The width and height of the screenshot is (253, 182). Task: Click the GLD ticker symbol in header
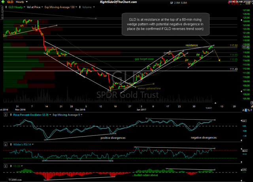tap(10, 2)
